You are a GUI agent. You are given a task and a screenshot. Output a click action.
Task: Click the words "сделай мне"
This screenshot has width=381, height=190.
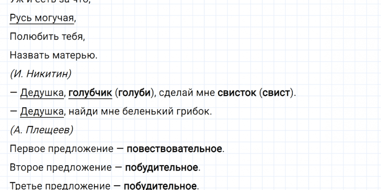[x=187, y=92]
